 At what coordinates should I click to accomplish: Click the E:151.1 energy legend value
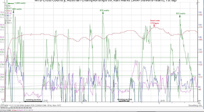pyautogui.click(x=8, y=23)
